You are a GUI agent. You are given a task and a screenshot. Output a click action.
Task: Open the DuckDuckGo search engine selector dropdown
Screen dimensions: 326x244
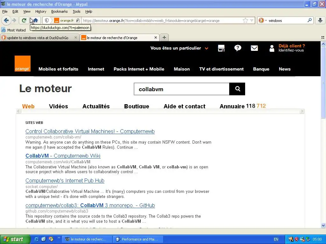coord(263,20)
